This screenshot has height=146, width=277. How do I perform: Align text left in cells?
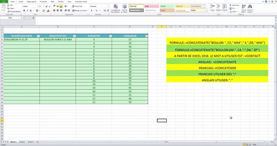point(54,11)
